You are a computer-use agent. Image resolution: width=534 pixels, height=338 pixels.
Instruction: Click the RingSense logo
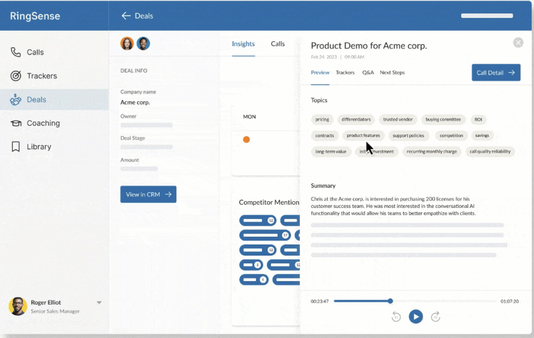click(x=35, y=16)
